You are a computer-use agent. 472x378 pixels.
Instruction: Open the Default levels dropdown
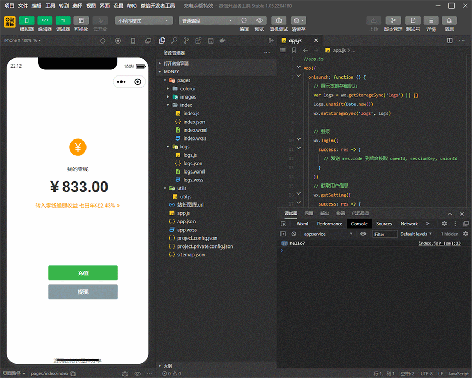coord(416,234)
